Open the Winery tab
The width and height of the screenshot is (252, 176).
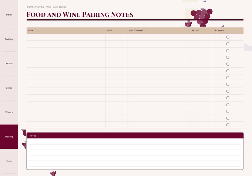9,112
